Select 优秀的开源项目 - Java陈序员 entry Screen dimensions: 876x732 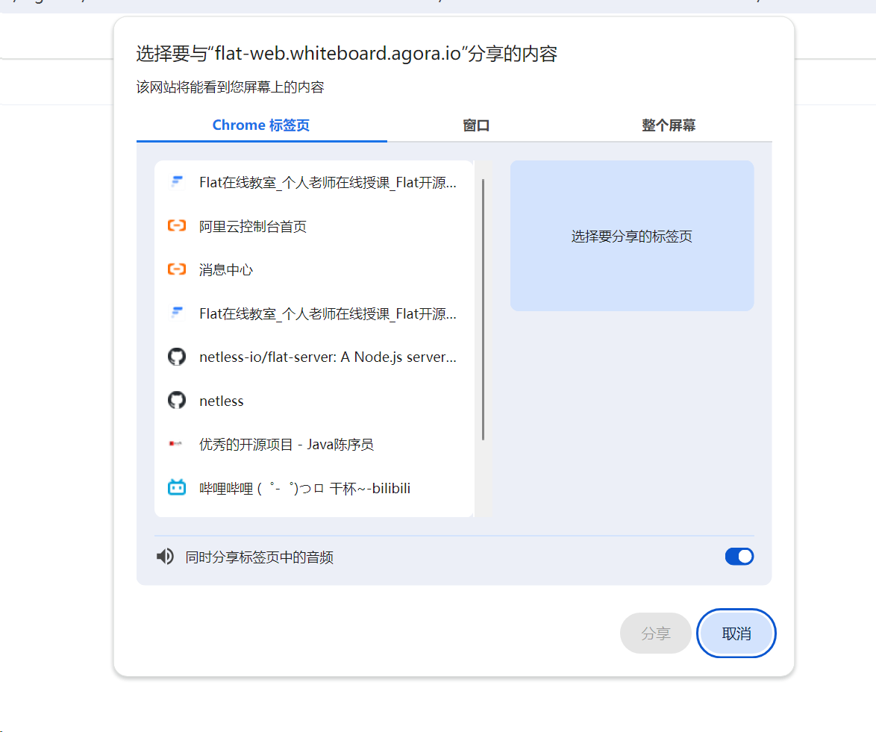pos(315,444)
